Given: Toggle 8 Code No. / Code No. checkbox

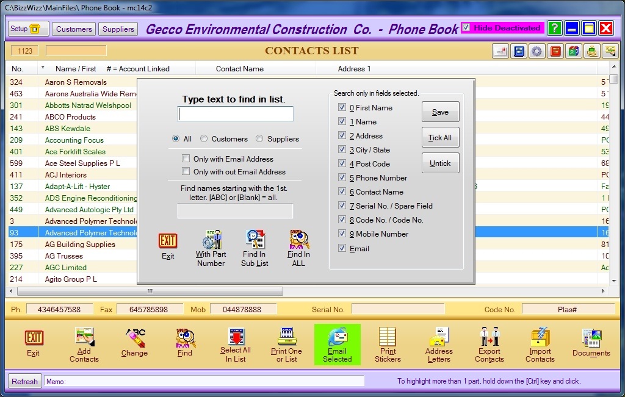Looking at the screenshot, I should point(342,220).
